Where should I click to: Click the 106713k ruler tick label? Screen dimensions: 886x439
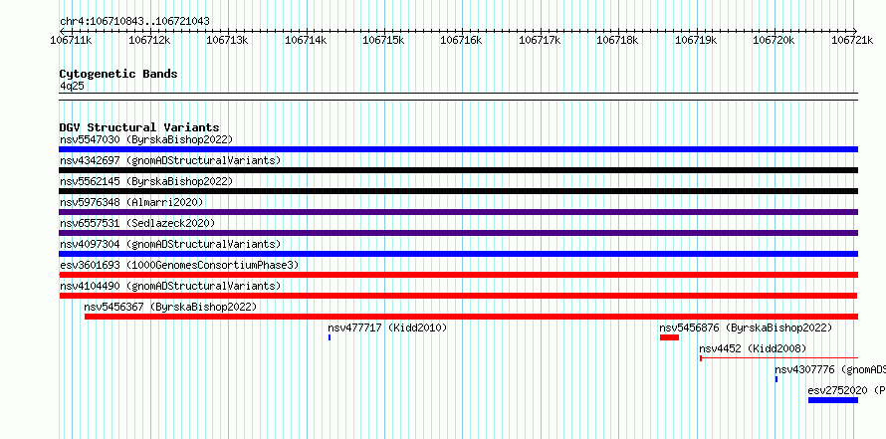click(227, 40)
